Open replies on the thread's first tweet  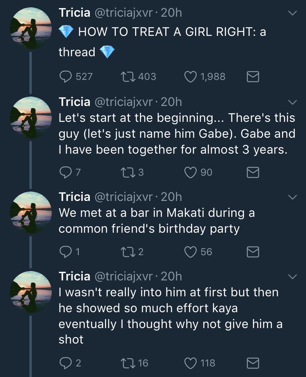coord(66,77)
